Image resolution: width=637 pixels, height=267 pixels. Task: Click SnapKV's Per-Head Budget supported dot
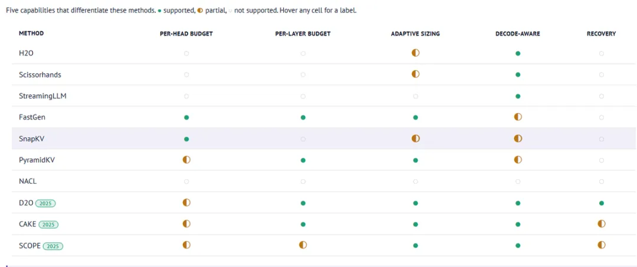[186, 139]
